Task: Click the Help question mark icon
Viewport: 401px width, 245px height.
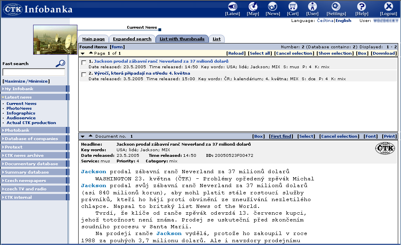Action: [361, 6]
